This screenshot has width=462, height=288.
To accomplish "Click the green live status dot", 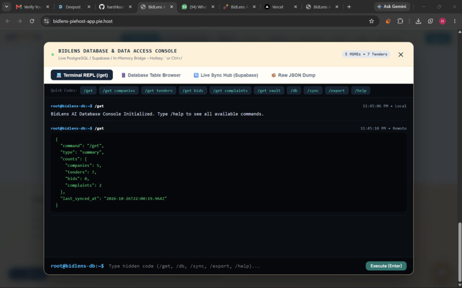I will coord(53,54).
